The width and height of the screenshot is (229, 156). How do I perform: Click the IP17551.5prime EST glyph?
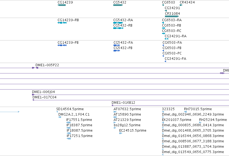click(68, 122)
